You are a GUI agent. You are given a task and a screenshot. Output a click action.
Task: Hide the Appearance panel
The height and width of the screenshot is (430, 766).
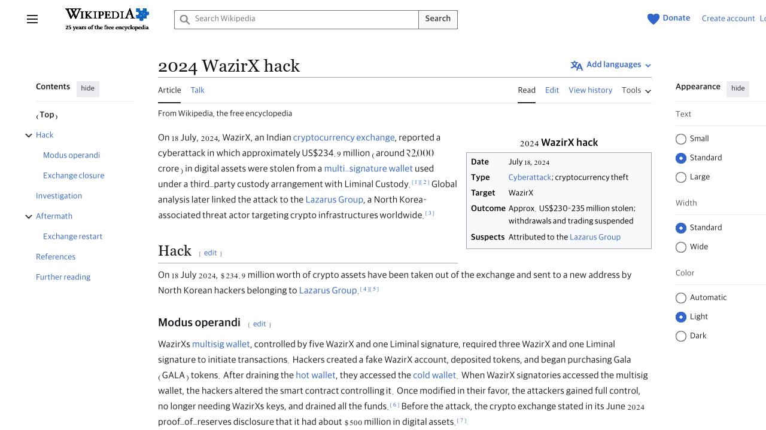pos(738,88)
